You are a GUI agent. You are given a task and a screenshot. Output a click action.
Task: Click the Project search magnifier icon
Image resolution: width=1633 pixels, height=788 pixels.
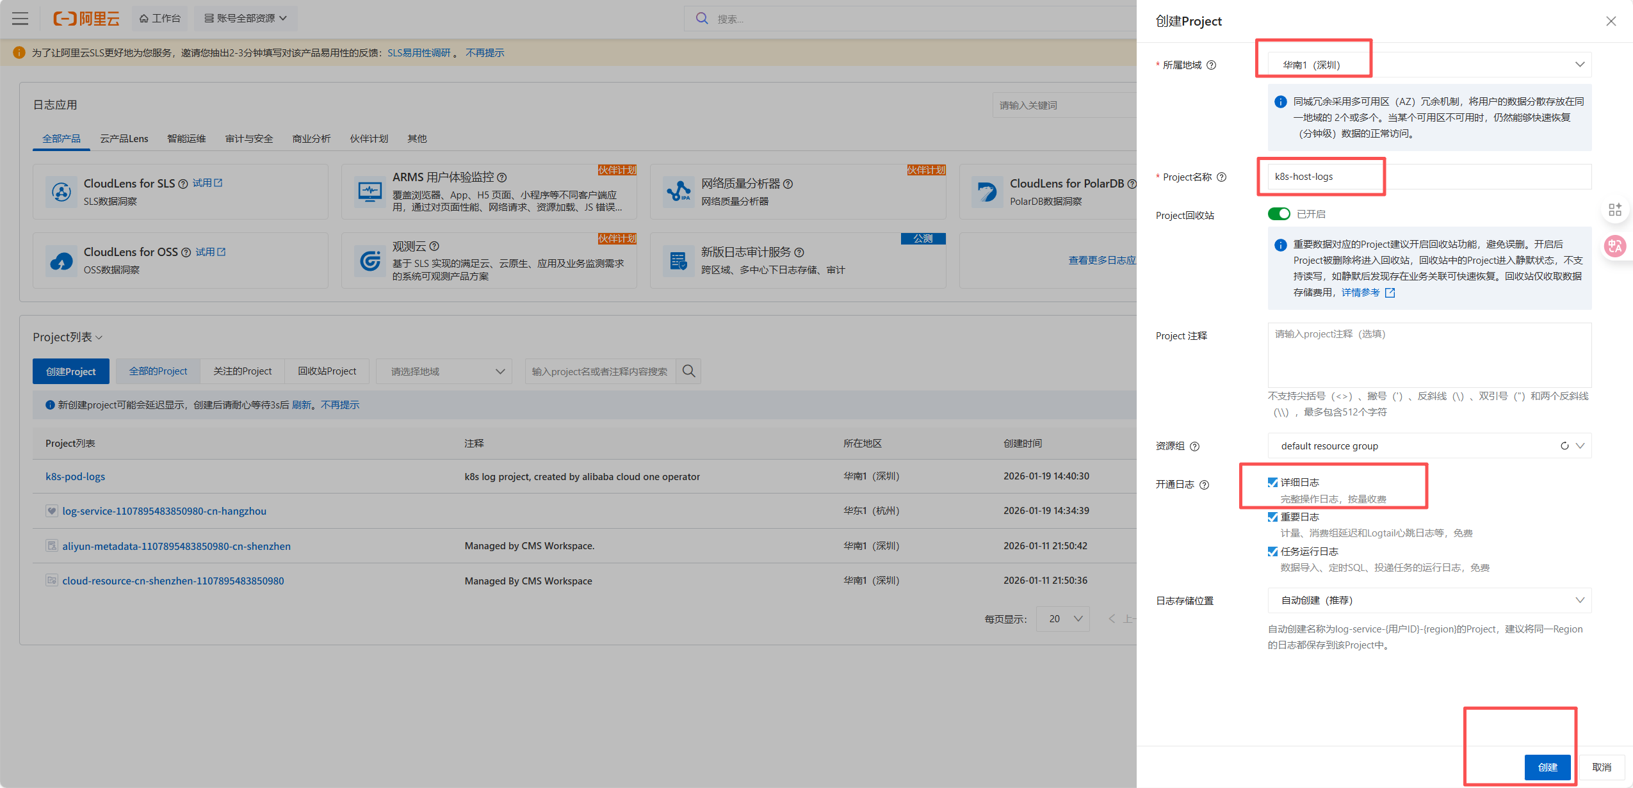688,371
